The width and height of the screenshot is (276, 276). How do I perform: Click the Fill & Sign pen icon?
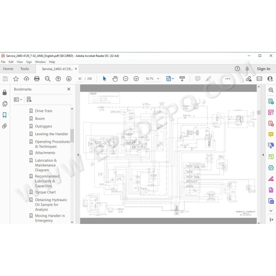[271, 179]
